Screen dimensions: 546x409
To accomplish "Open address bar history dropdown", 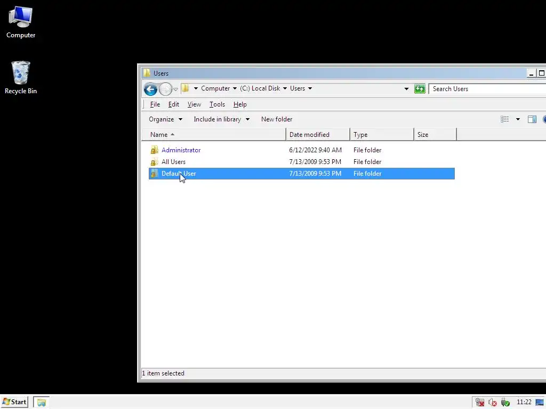I will pyautogui.click(x=406, y=89).
